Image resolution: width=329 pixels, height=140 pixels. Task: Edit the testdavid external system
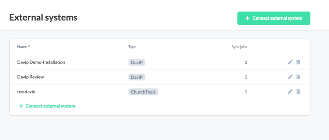290,92
